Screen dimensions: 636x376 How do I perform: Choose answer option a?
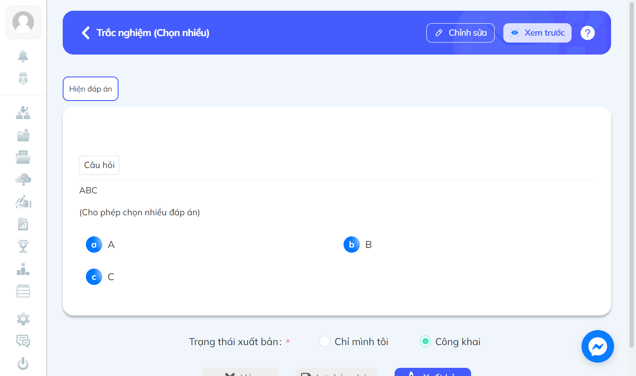click(x=94, y=245)
